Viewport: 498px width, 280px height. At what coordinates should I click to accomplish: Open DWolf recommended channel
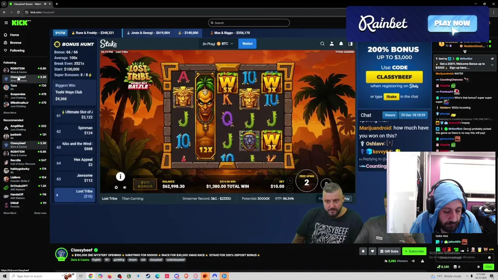25,205
